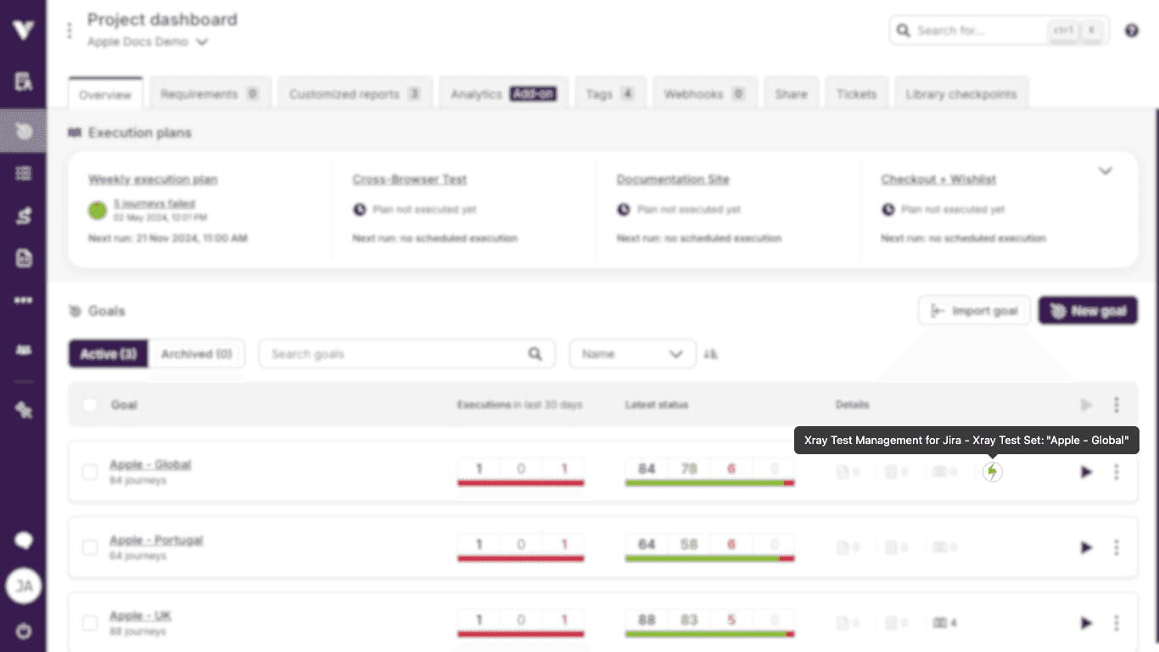Expand the execution plans chevron
The image size is (1159, 652).
(1105, 171)
